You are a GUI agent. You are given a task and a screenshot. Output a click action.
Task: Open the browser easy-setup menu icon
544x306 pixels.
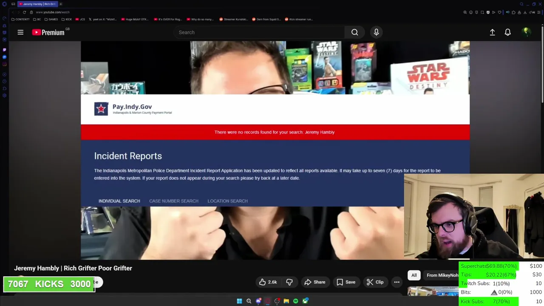[538, 12]
